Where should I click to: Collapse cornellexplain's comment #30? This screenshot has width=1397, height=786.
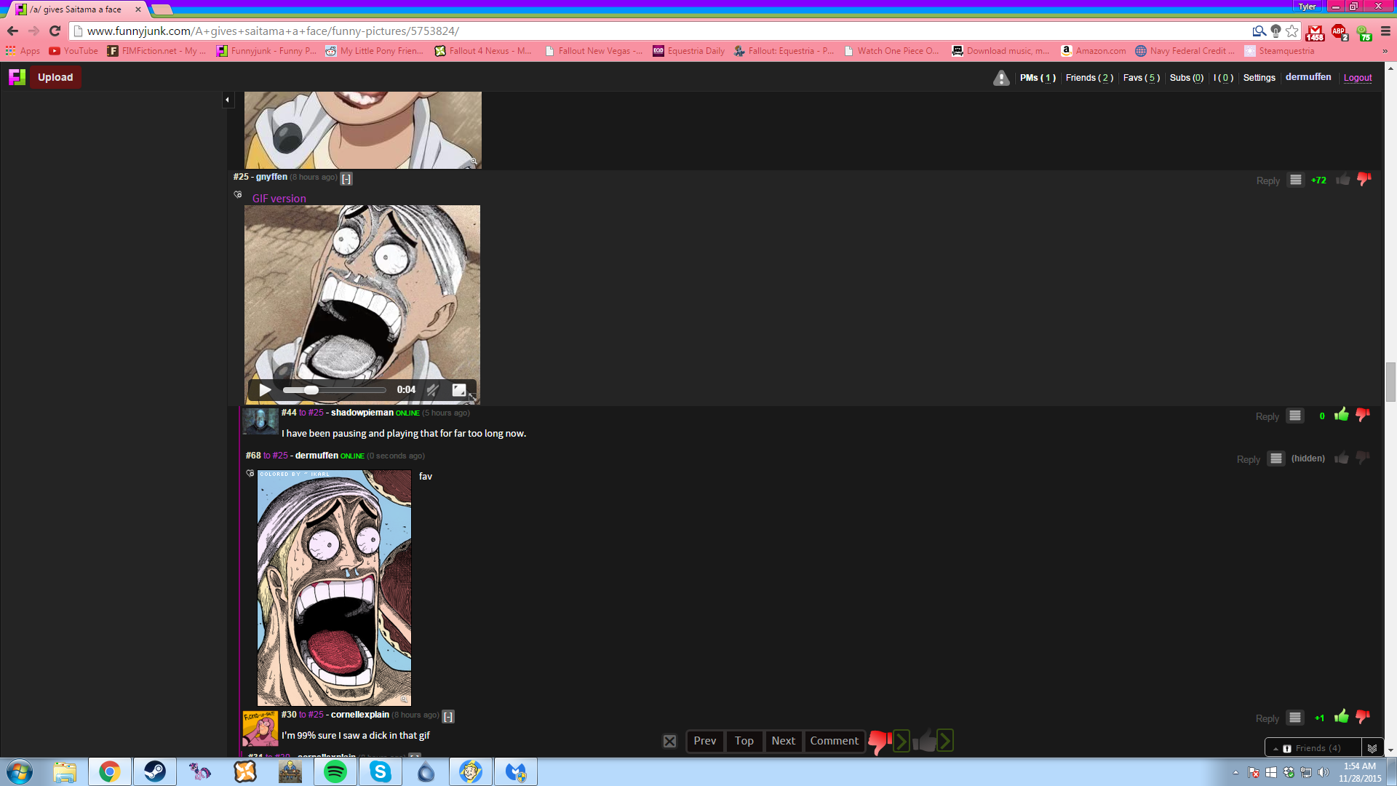click(448, 716)
